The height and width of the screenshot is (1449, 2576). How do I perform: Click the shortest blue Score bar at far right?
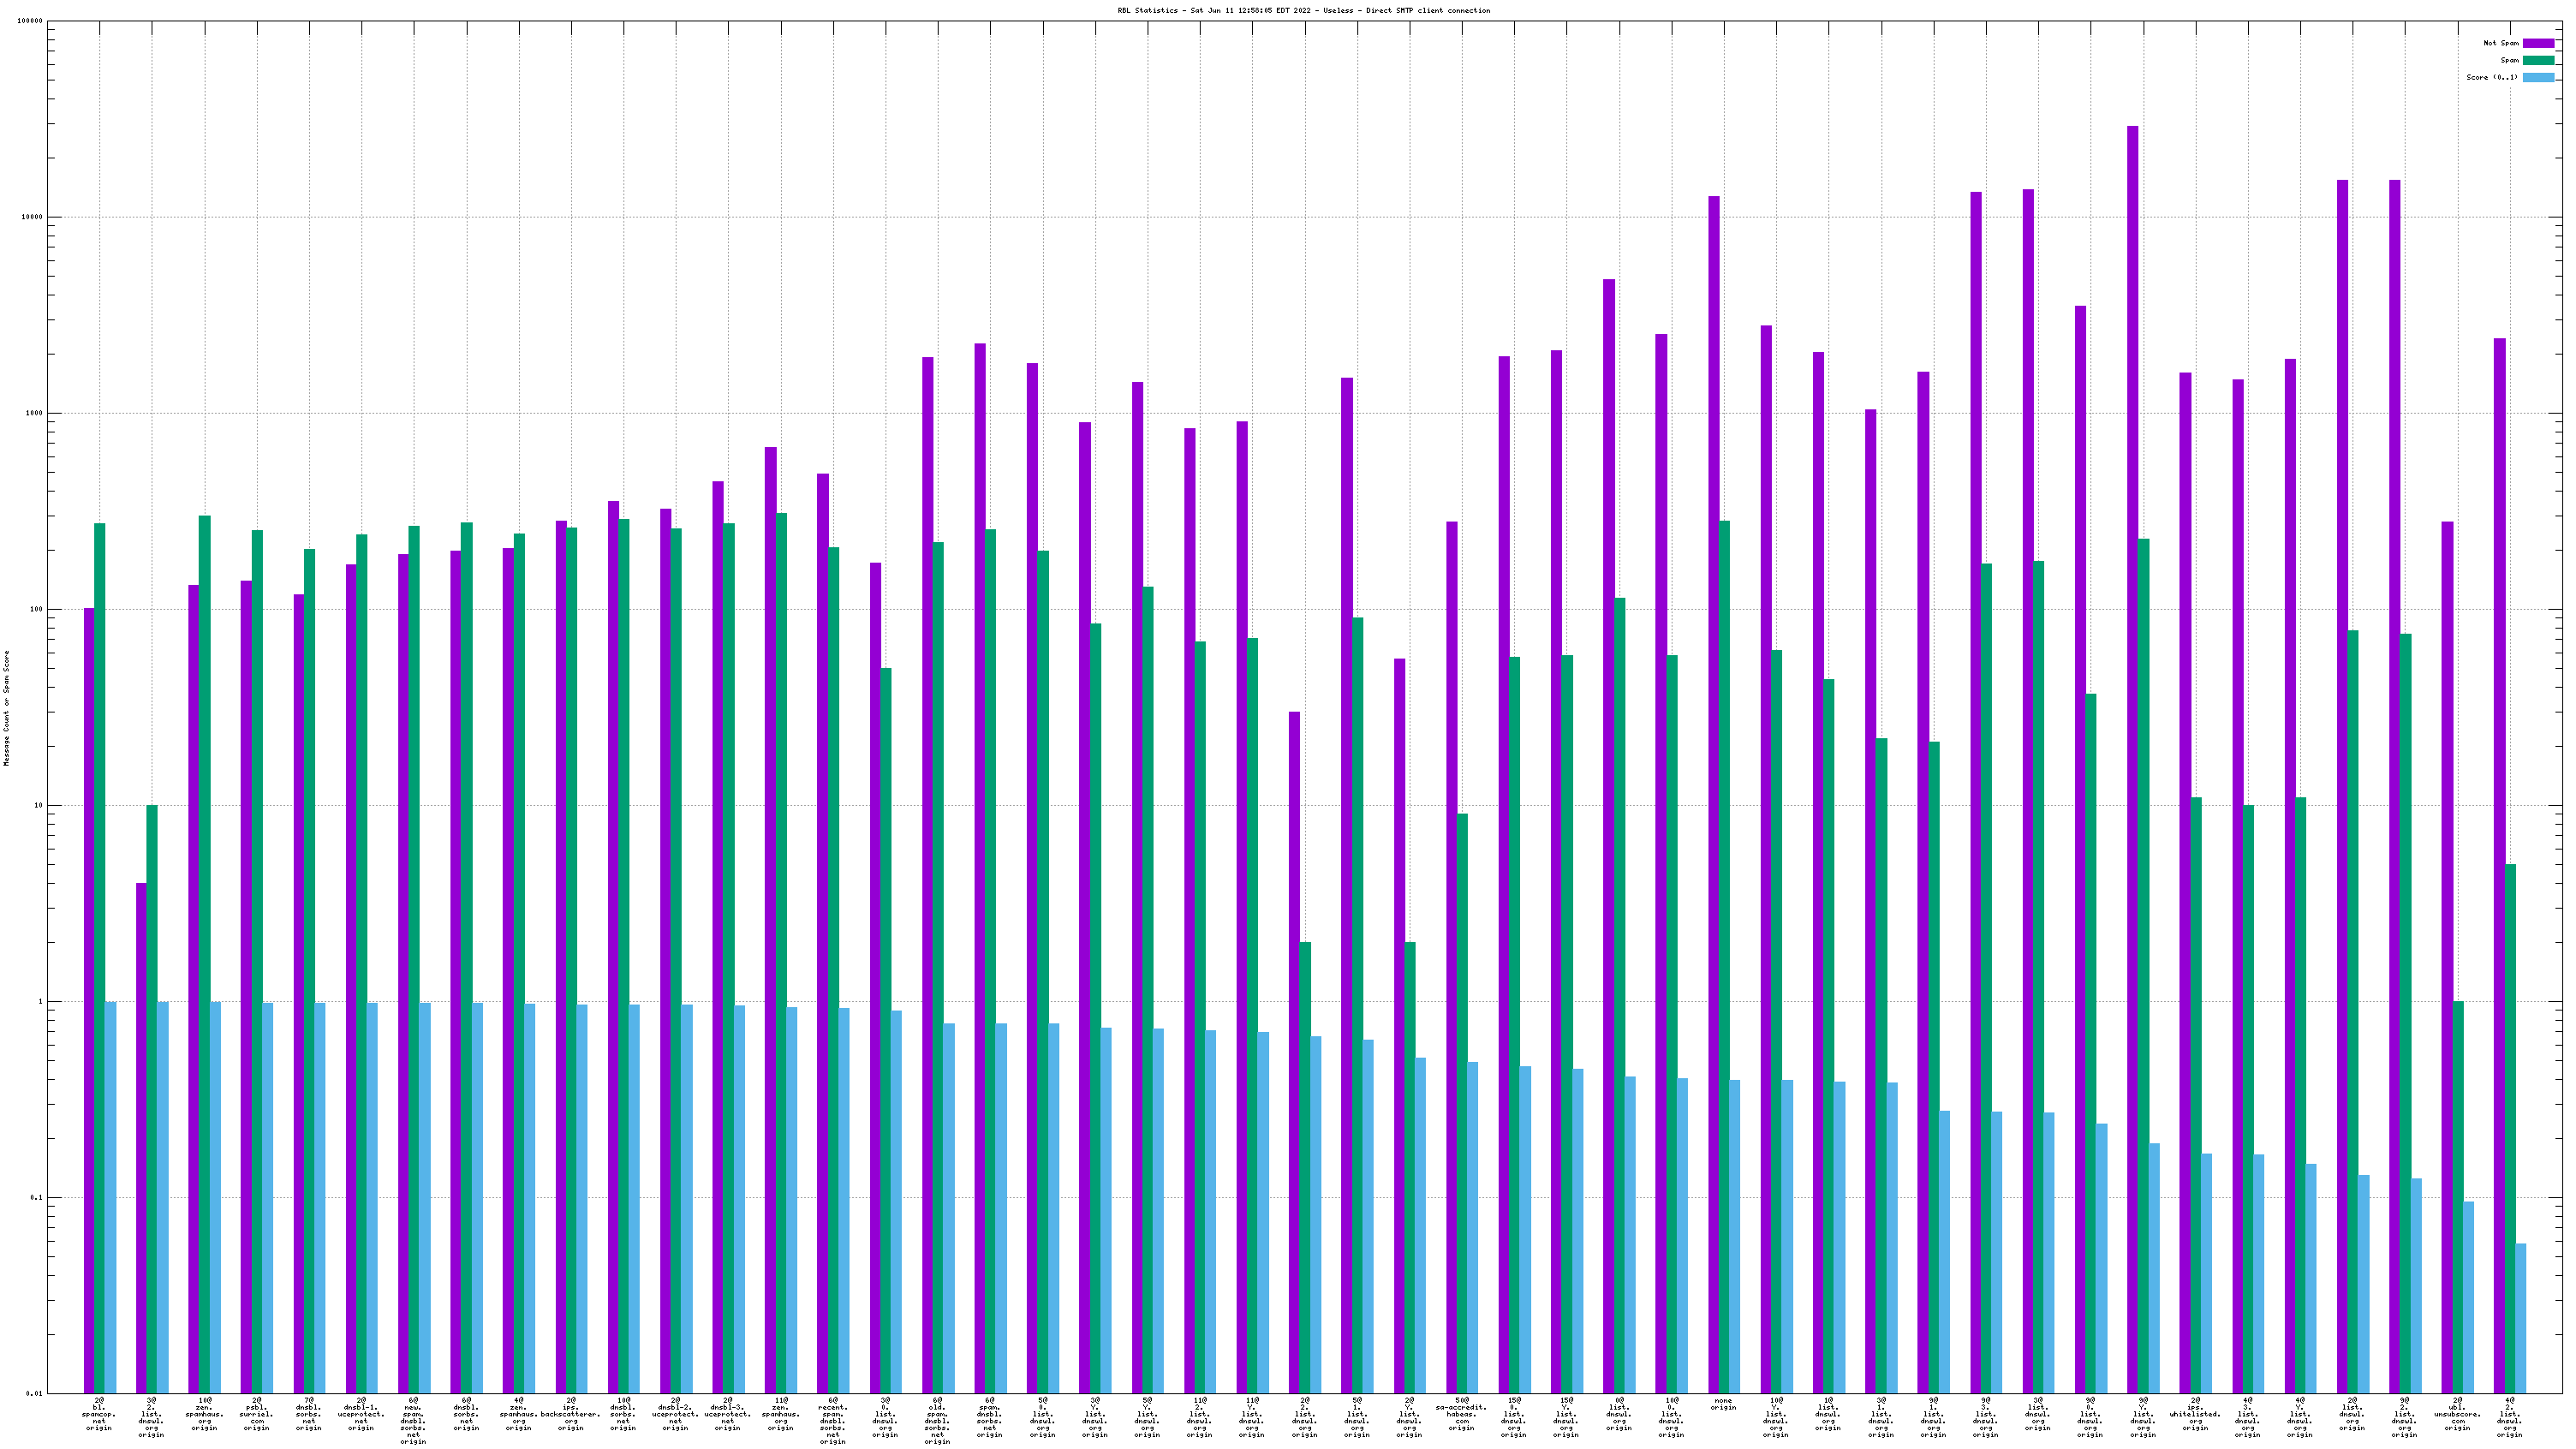[2520, 1318]
